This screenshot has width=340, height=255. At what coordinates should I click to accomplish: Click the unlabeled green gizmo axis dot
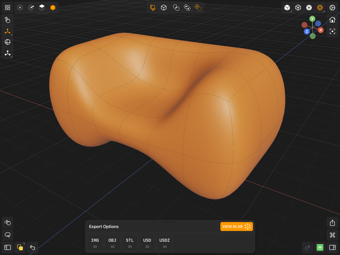click(x=313, y=36)
